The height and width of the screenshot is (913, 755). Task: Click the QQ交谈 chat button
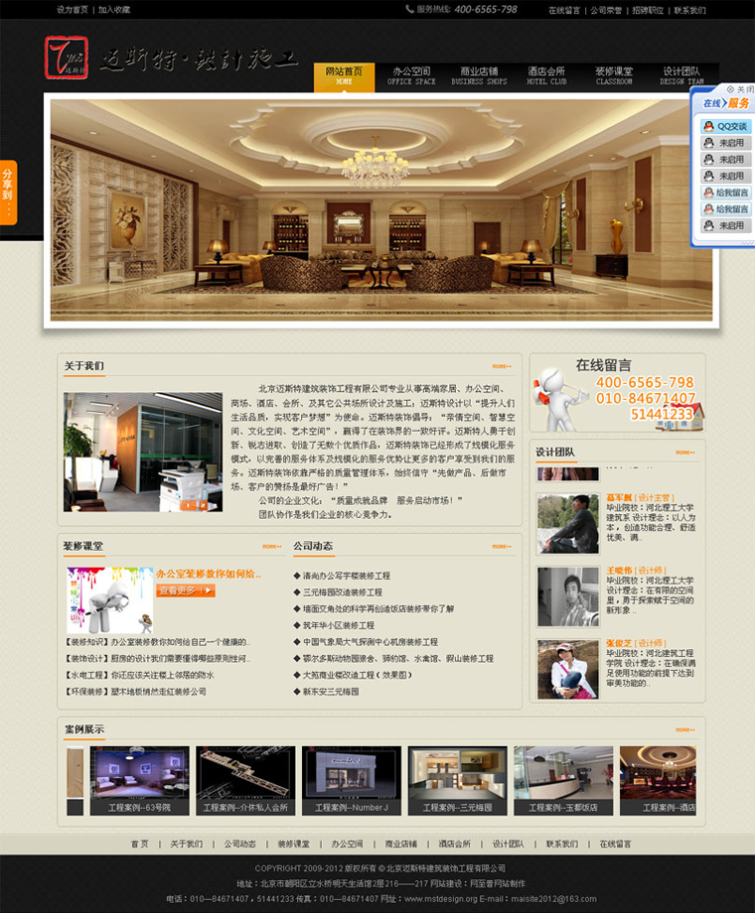pyautogui.click(x=726, y=126)
